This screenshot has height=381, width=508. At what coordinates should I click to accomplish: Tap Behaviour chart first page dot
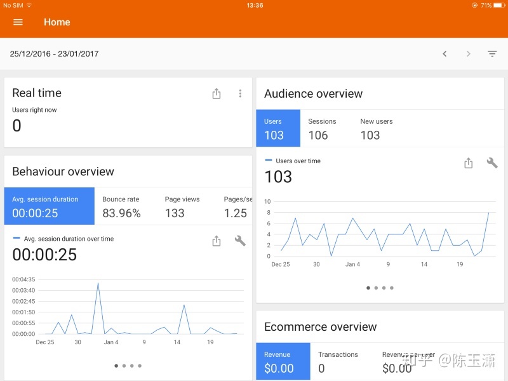[x=116, y=366]
